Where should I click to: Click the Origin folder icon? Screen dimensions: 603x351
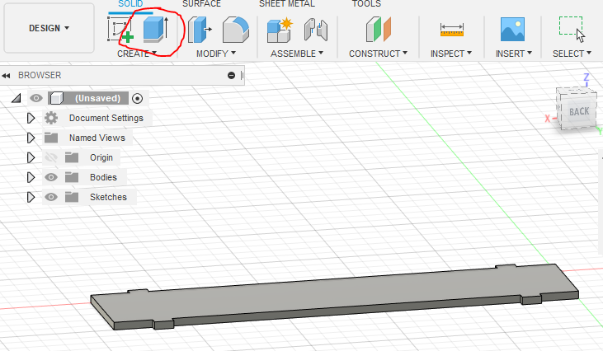[72, 157]
